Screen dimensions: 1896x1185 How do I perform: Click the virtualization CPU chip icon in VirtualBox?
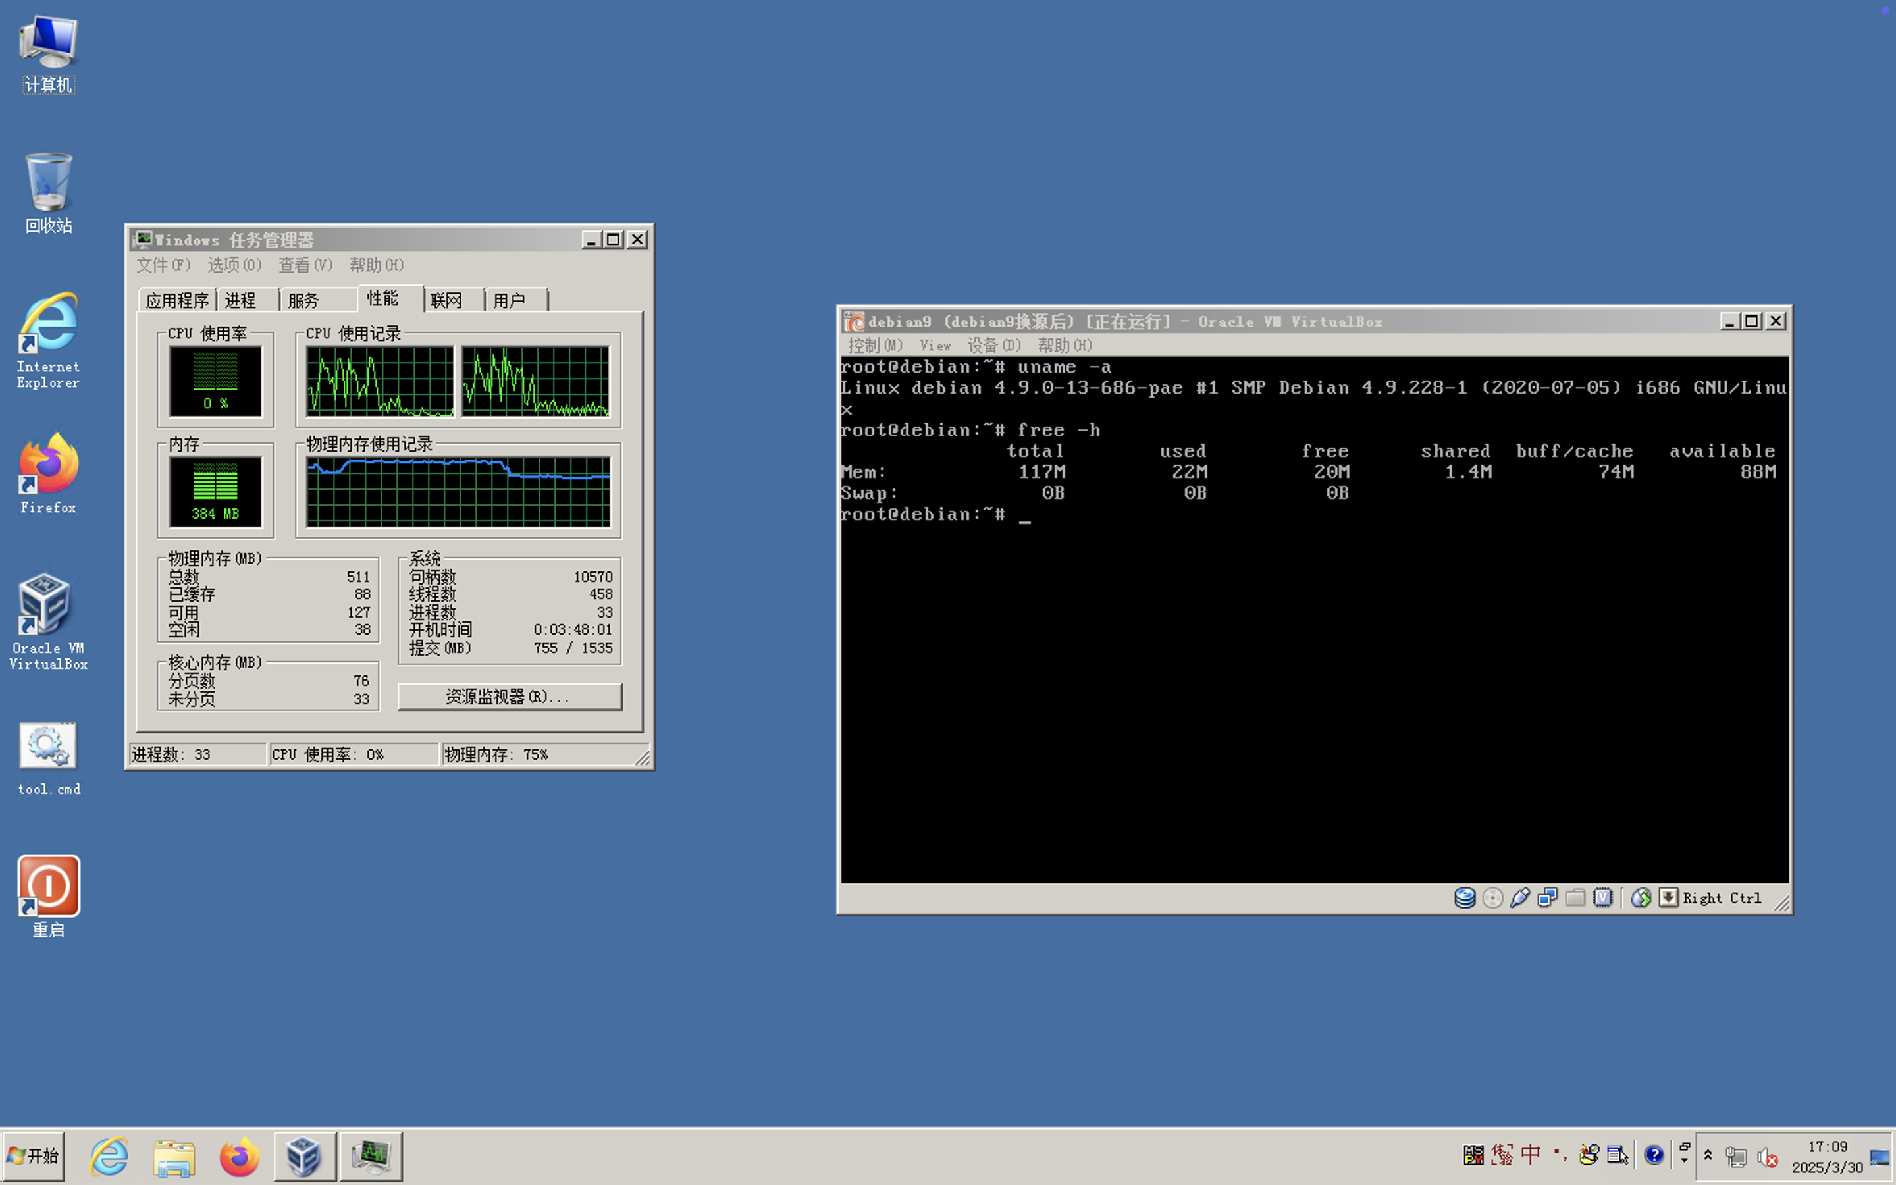pyautogui.click(x=1603, y=897)
